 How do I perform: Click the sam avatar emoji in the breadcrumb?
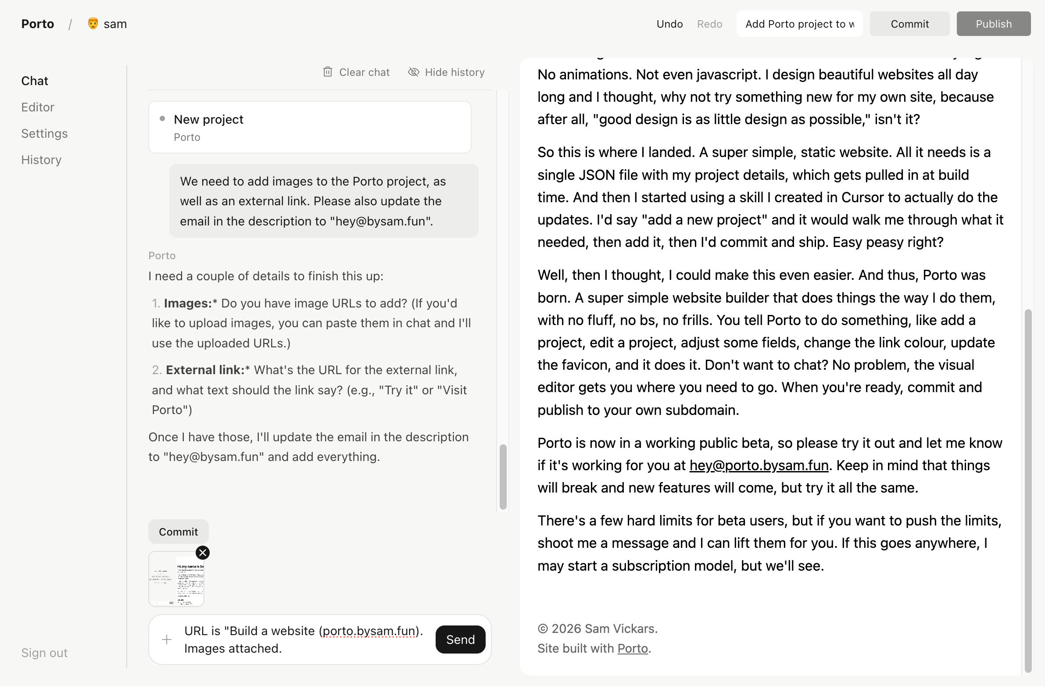(93, 23)
